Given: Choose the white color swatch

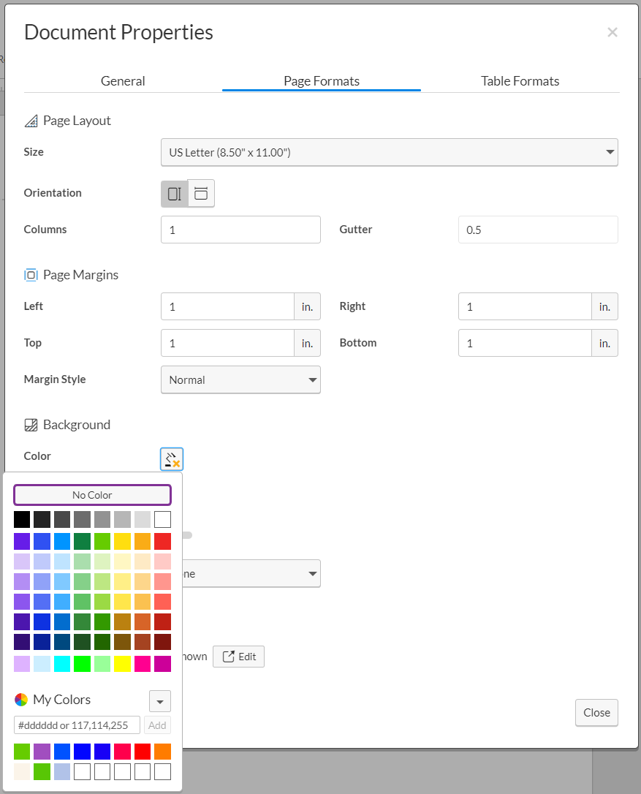Looking at the screenshot, I should pos(163,520).
